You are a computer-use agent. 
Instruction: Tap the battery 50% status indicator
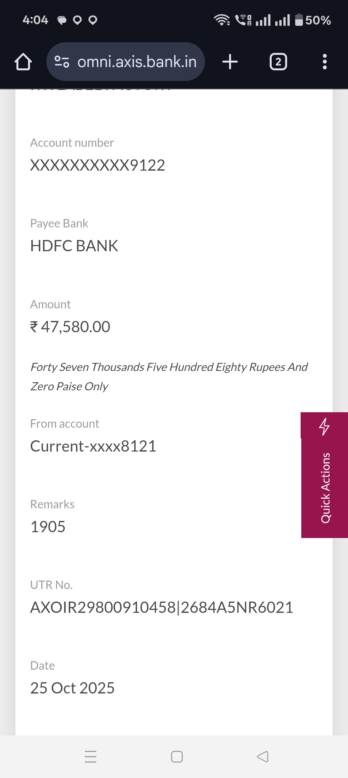(313, 20)
